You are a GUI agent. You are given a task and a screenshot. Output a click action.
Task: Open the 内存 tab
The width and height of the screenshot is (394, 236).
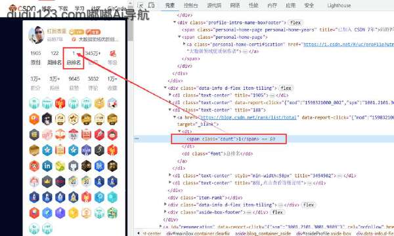[x=272, y=5]
